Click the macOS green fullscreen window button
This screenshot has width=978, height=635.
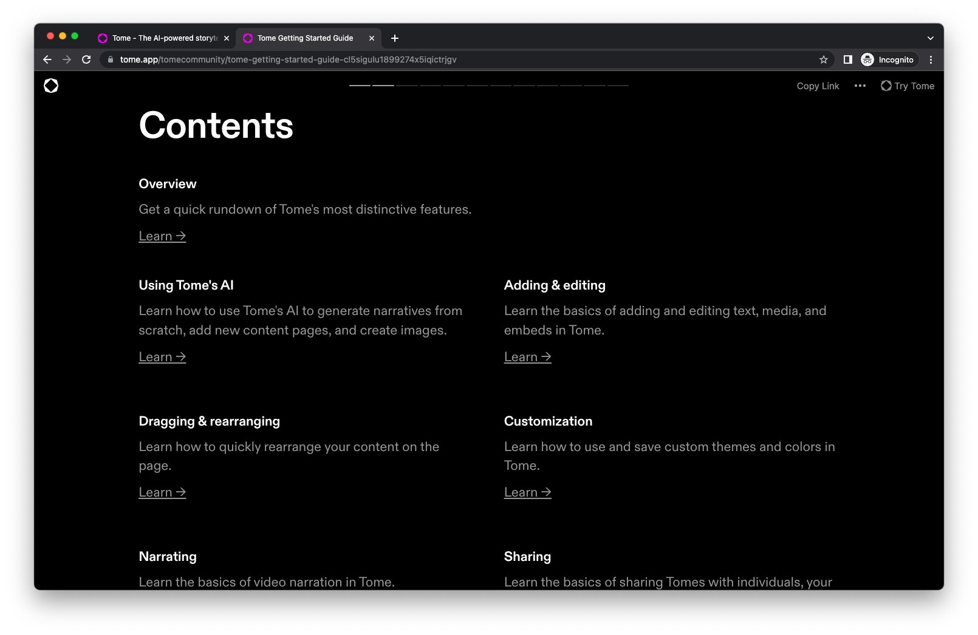tap(75, 36)
